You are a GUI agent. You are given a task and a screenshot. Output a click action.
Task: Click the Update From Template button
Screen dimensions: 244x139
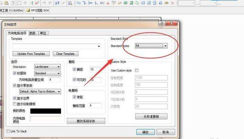pos(31,54)
